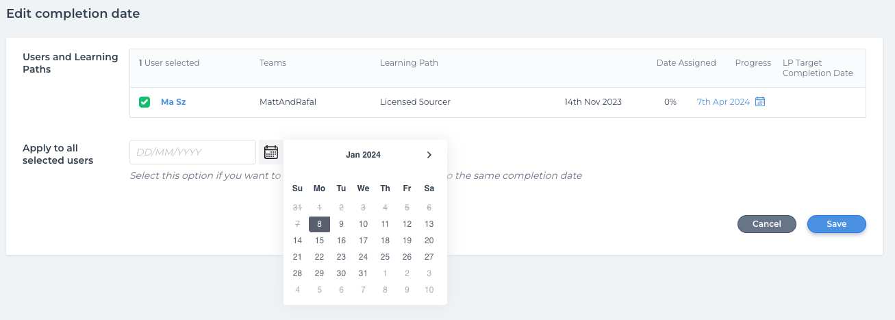895x320 pixels.
Task: Click the Jan 2024 month header
Action: click(x=363, y=155)
